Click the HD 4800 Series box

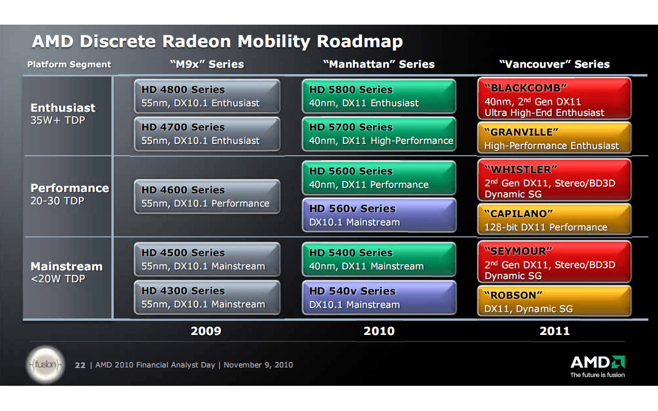pyautogui.click(x=207, y=96)
